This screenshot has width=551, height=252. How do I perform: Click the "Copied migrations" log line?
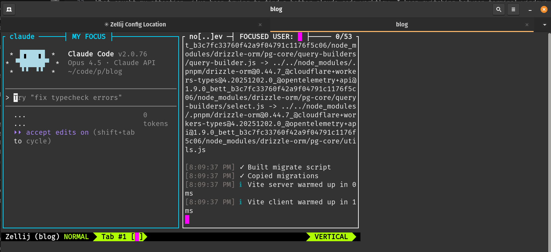tap(252, 176)
